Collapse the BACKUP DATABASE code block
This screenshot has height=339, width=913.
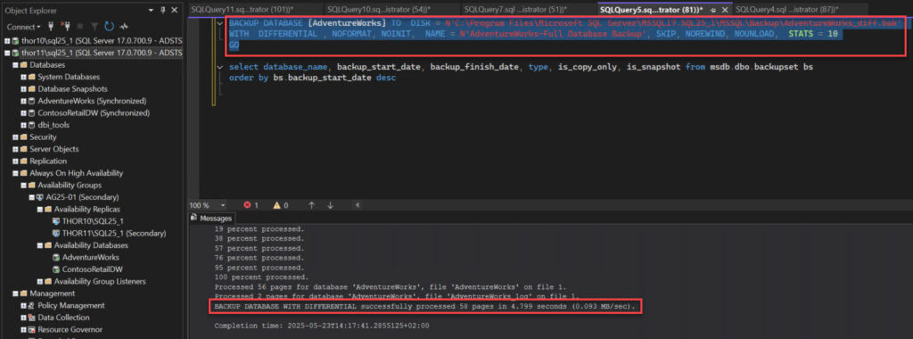pyautogui.click(x=219, y=23)
